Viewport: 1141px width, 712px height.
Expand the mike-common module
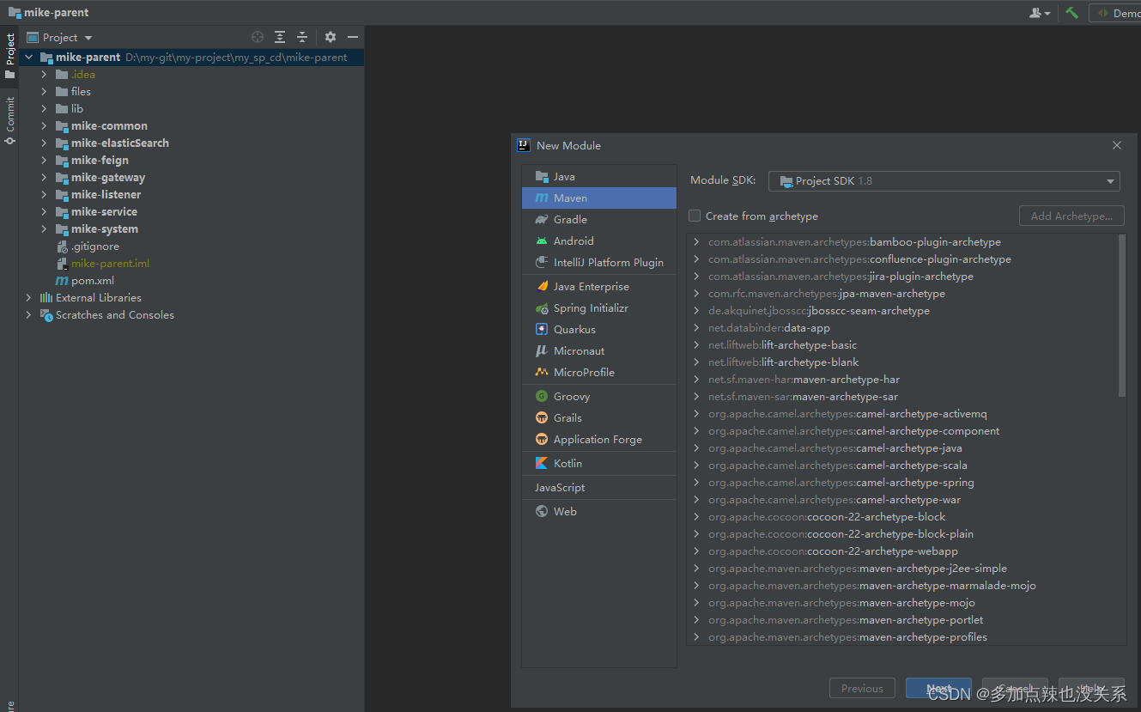click(x=44, y=125)
